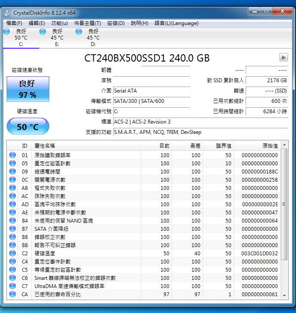Open the 檔案(F) menu
296x313 pixels.
(x=14, y=23)
